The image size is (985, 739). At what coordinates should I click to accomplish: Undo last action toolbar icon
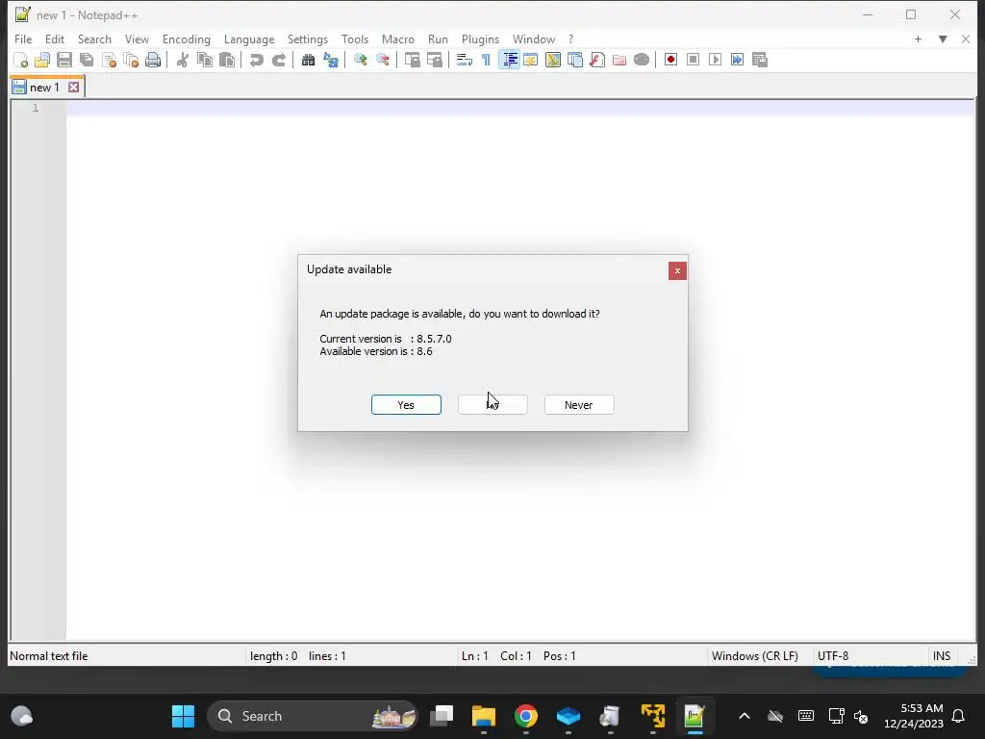pyautogui.click(x=256, y=60)
